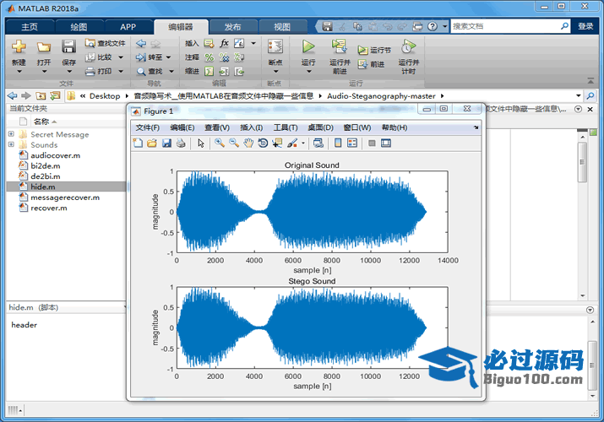Image resolution: width=604 pixels, height=422 pixels.
Task: Open 文件(F) menu in Figure 1
Action: click(148, 127)
